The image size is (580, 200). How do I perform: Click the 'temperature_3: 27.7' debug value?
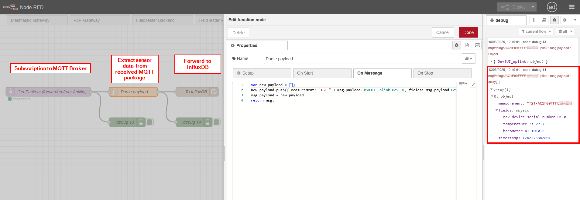(523, 124)
